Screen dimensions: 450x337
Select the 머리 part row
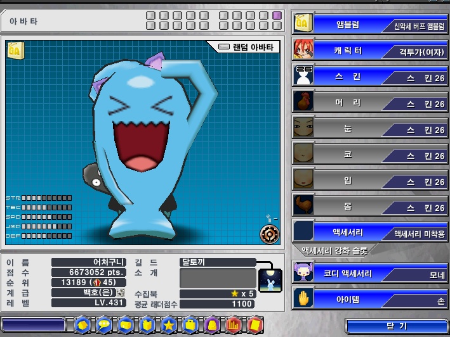click(369, 102)
